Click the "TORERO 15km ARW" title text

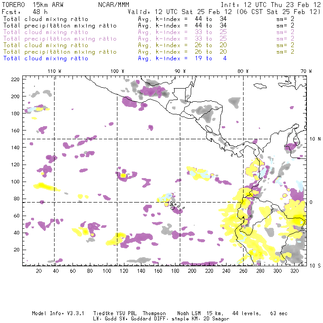pyautogui.click(x=33, y=5)
